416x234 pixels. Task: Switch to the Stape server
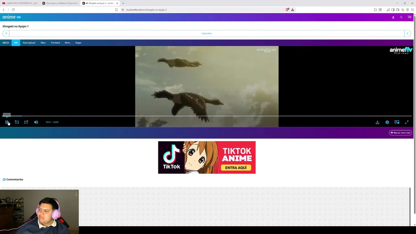click(78, 43)
